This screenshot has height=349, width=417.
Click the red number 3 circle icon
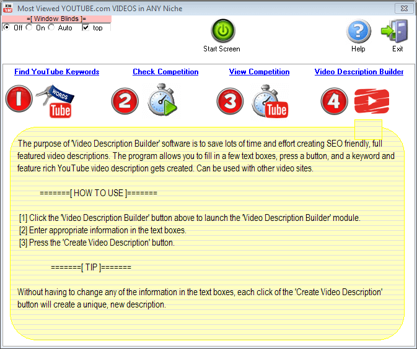(230, 101)
